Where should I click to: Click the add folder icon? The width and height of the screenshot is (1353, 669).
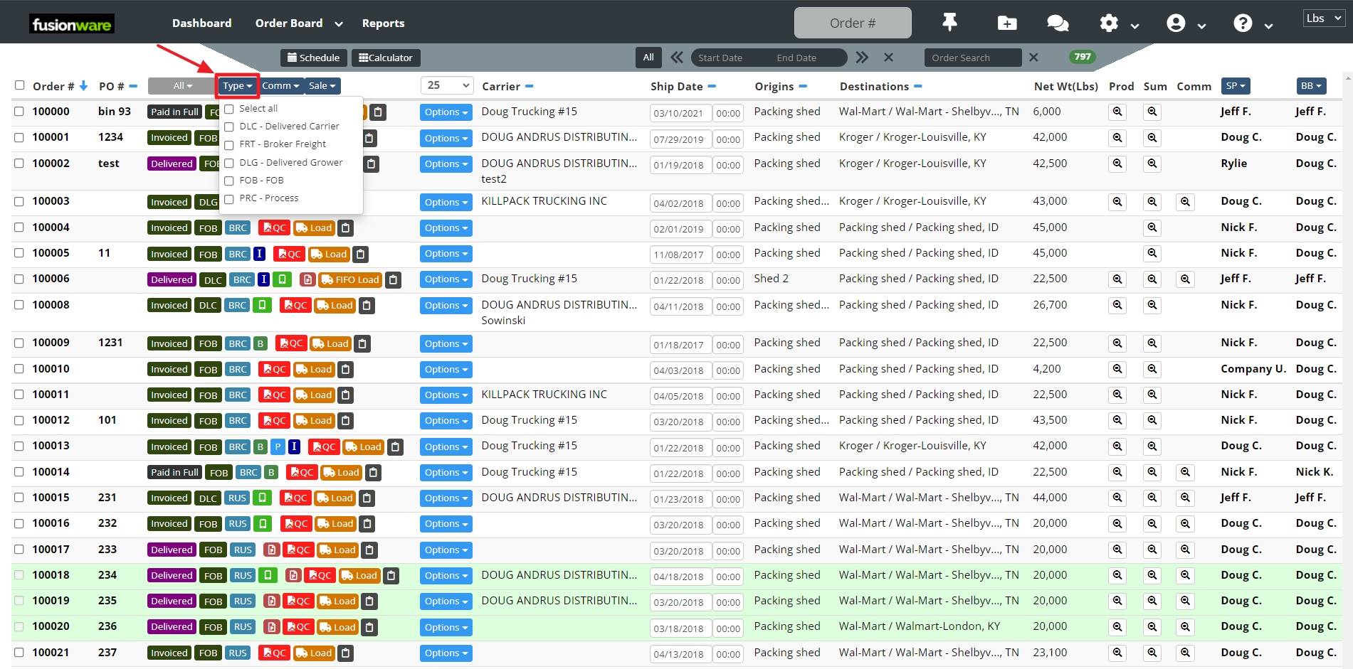point(1006,23)
